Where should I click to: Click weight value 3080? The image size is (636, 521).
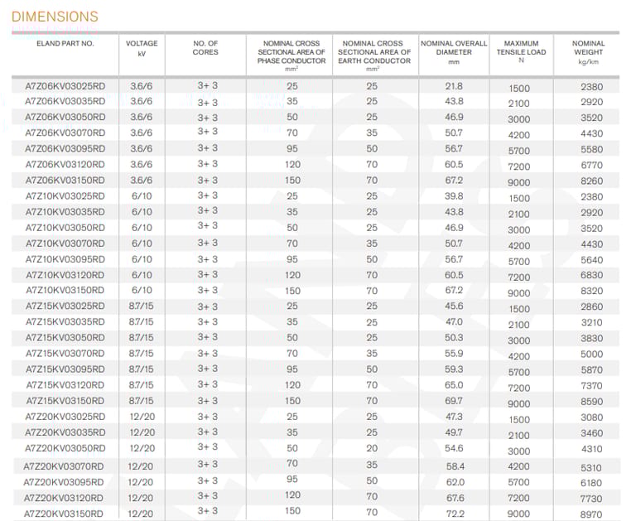(x=592, y=417)
